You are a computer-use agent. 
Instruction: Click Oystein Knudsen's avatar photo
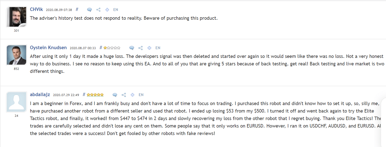point(16,55)
